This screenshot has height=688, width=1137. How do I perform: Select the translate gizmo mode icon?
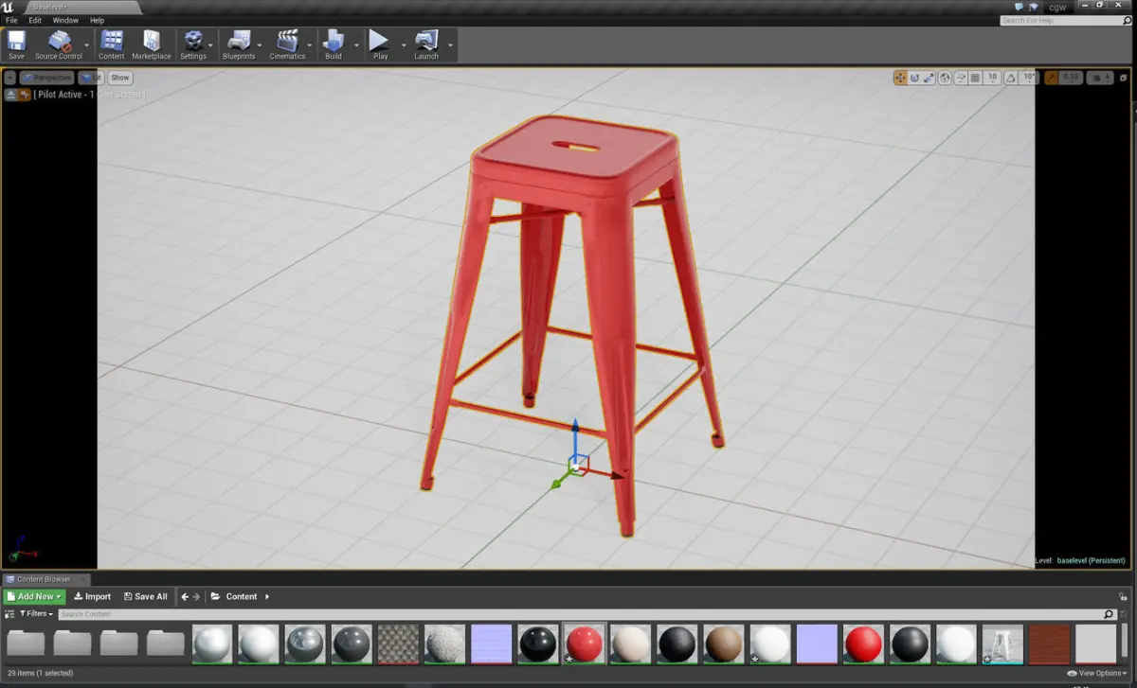click(900, 78)
